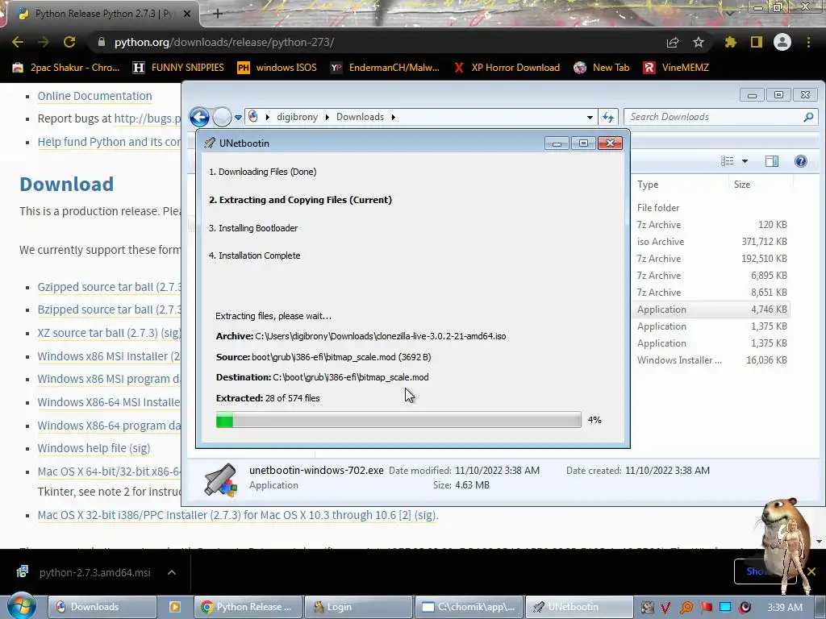This screenshot has width=826, height=619.
Task: Toggle Explorer preview pane icon
Action: [772, 161]
